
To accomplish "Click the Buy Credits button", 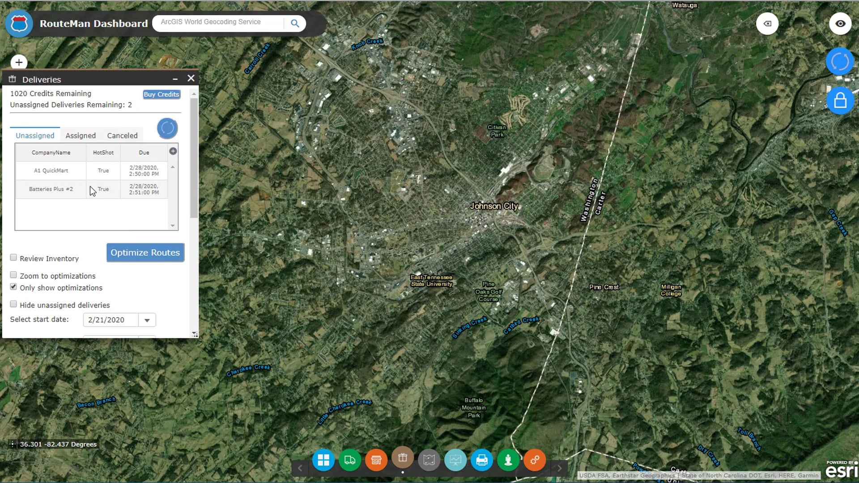I will 162,94.
